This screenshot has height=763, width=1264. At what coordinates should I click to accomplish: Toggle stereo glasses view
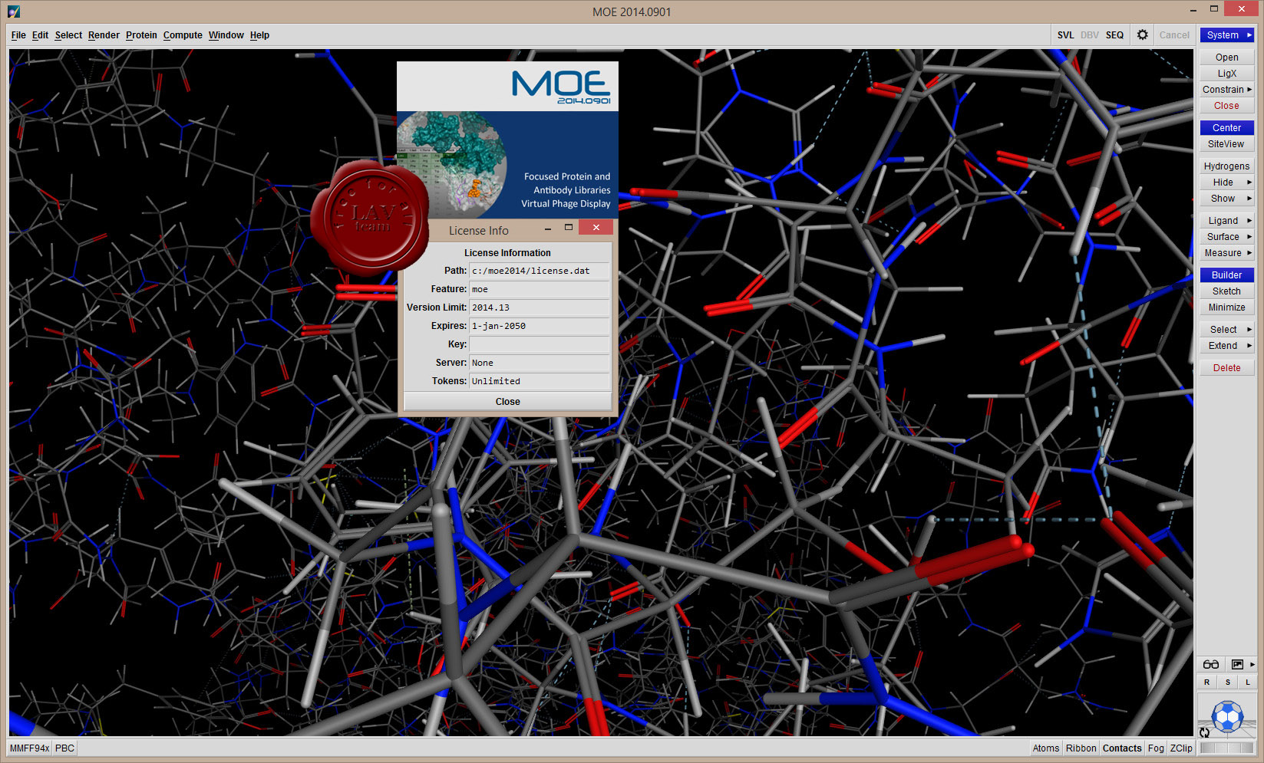click(x=1210, y=664)
